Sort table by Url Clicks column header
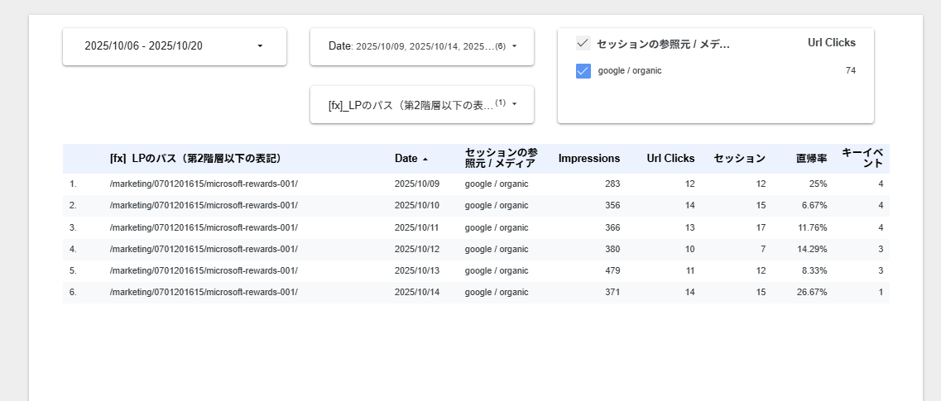The image size is (941, 401). point(670,159)
